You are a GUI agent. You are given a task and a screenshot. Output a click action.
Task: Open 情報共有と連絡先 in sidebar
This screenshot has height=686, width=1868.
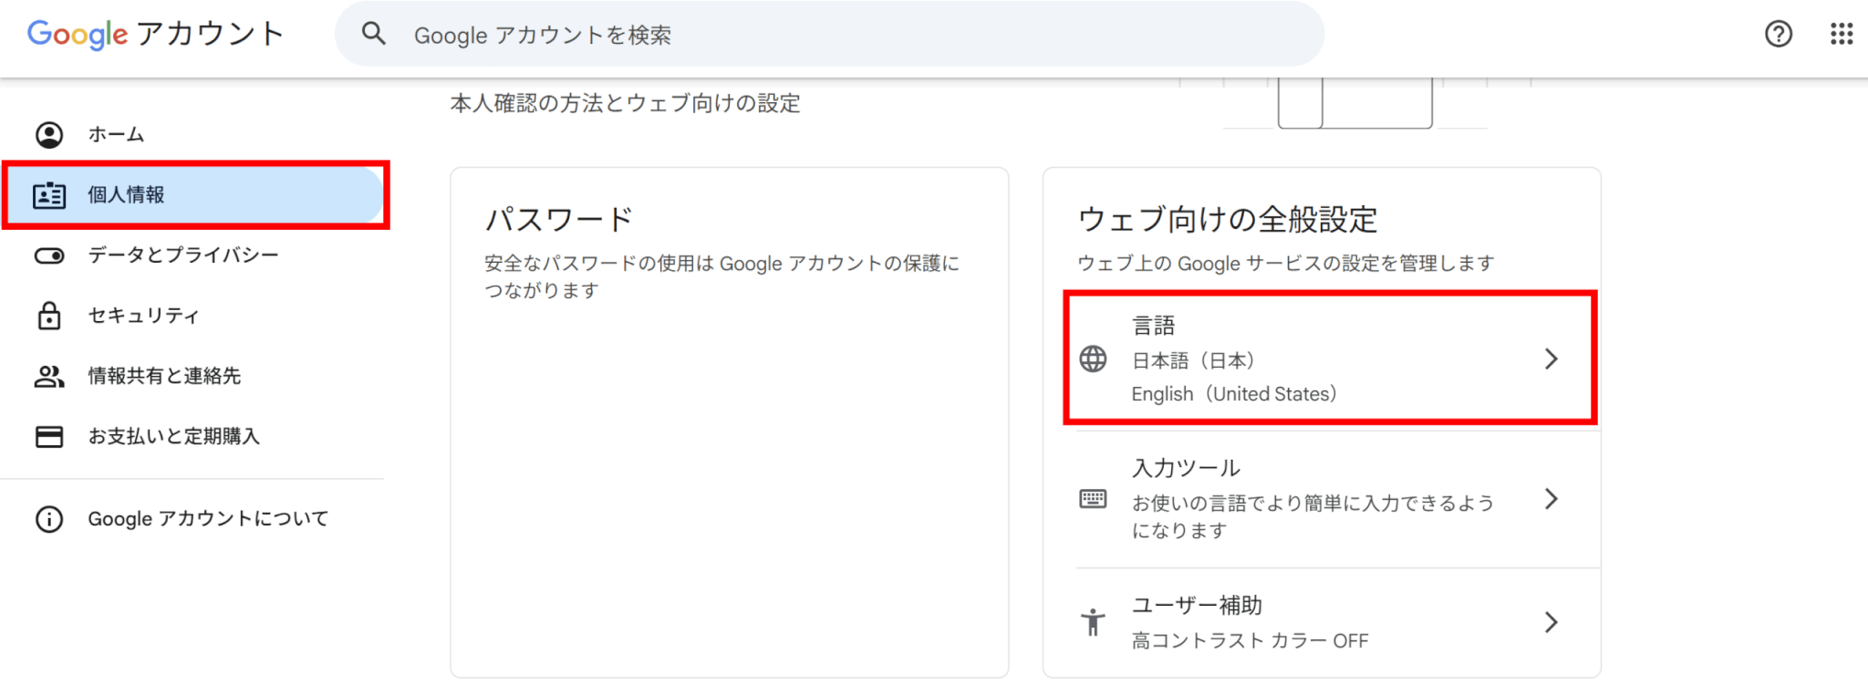(x=164, y=376)
